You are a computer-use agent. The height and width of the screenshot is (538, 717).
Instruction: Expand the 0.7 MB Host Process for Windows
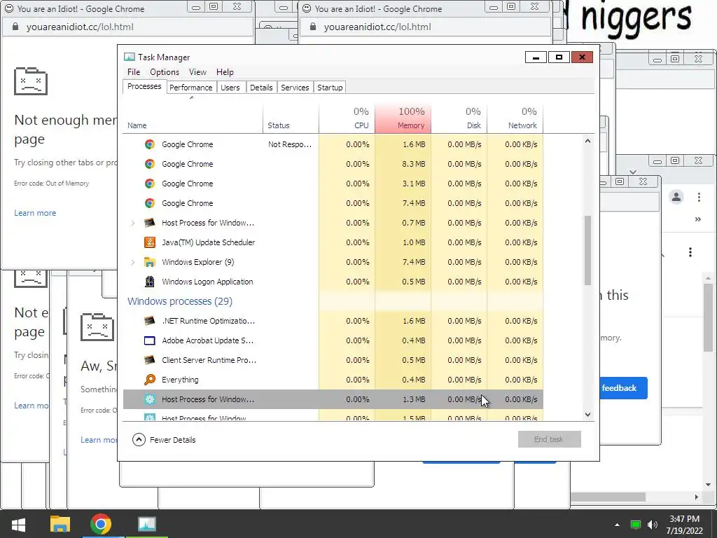(132, 223)
